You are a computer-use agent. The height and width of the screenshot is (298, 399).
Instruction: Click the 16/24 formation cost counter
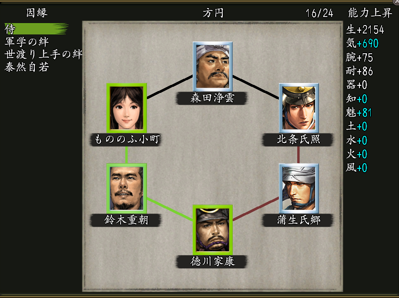319,13
